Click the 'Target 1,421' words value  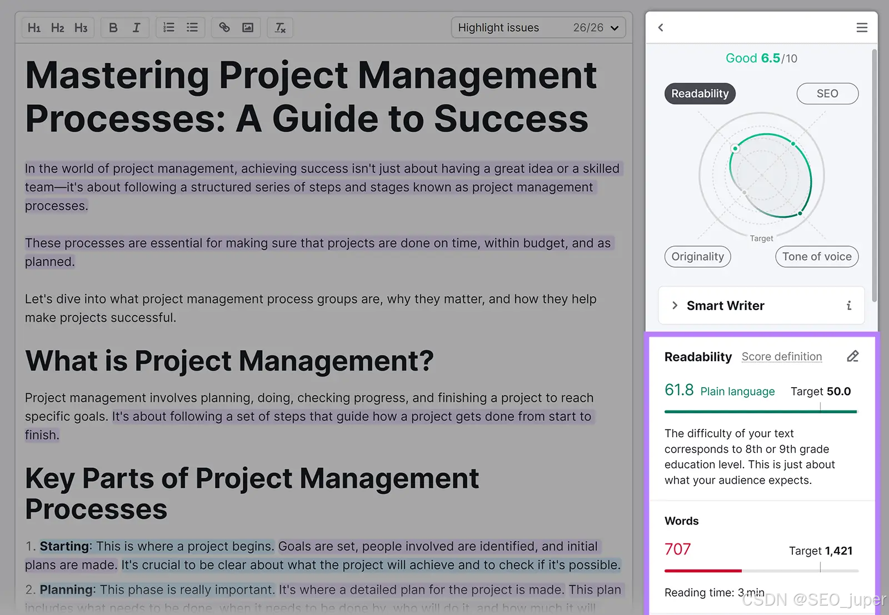[x=821, y=551]
